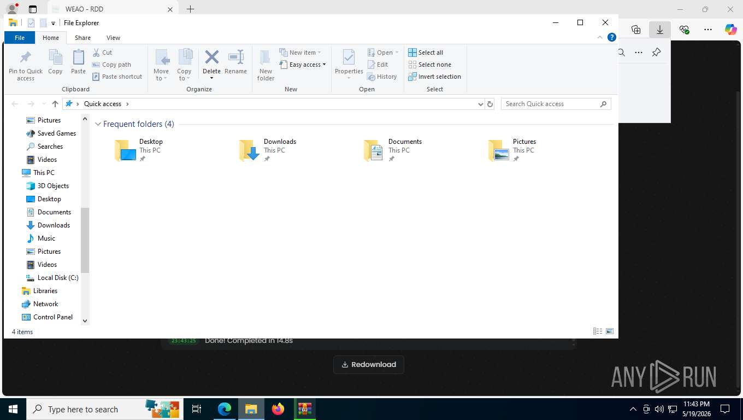The image size is (743, 420).
Task: Click navigation pane scroll up arrow
Action: click(85, 119)
